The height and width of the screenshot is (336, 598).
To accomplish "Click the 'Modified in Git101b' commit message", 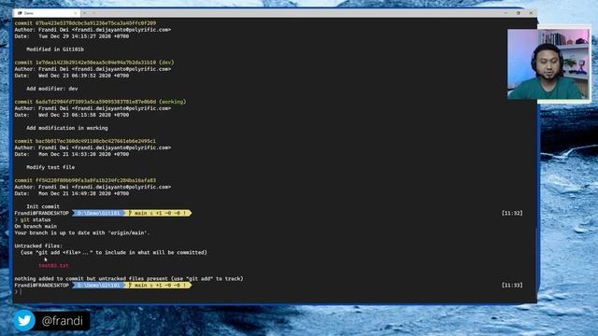I will pyautogui.click(x=55, y=49).
